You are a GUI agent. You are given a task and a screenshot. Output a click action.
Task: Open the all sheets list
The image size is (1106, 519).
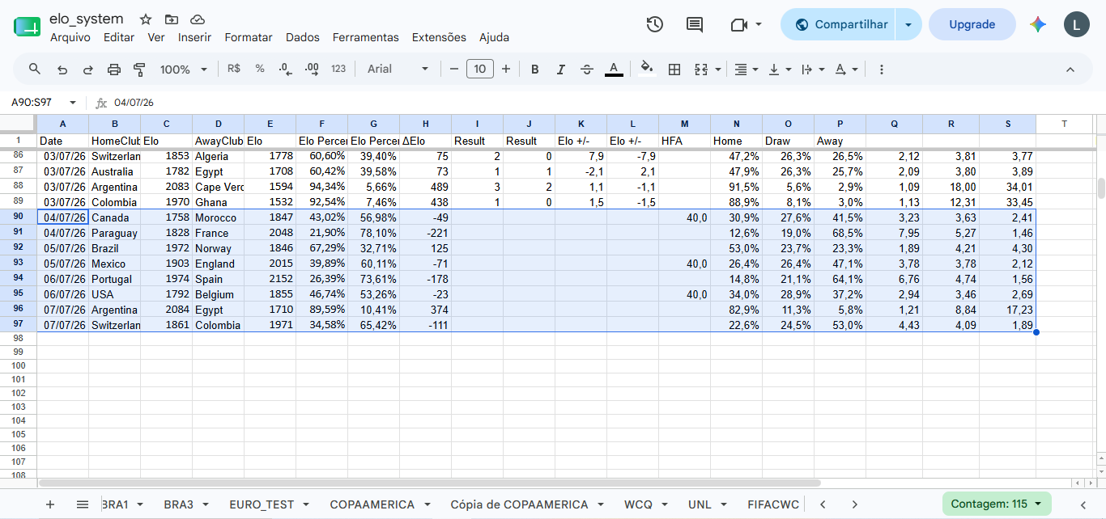point(83,504)
